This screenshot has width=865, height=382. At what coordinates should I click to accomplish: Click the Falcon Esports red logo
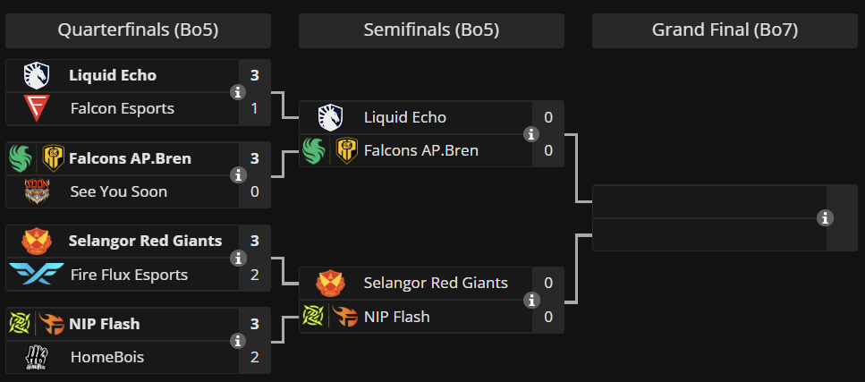[x=37, y=109]
